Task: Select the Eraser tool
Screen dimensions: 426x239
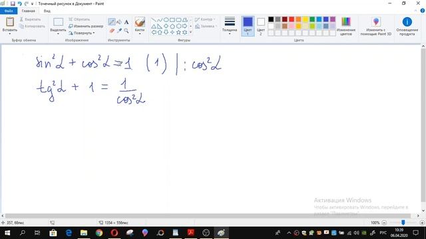Action: (x=112, y=31)
